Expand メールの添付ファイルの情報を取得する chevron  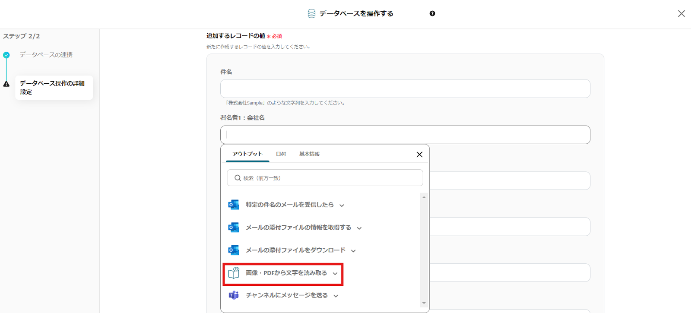(x=359, y=228)
